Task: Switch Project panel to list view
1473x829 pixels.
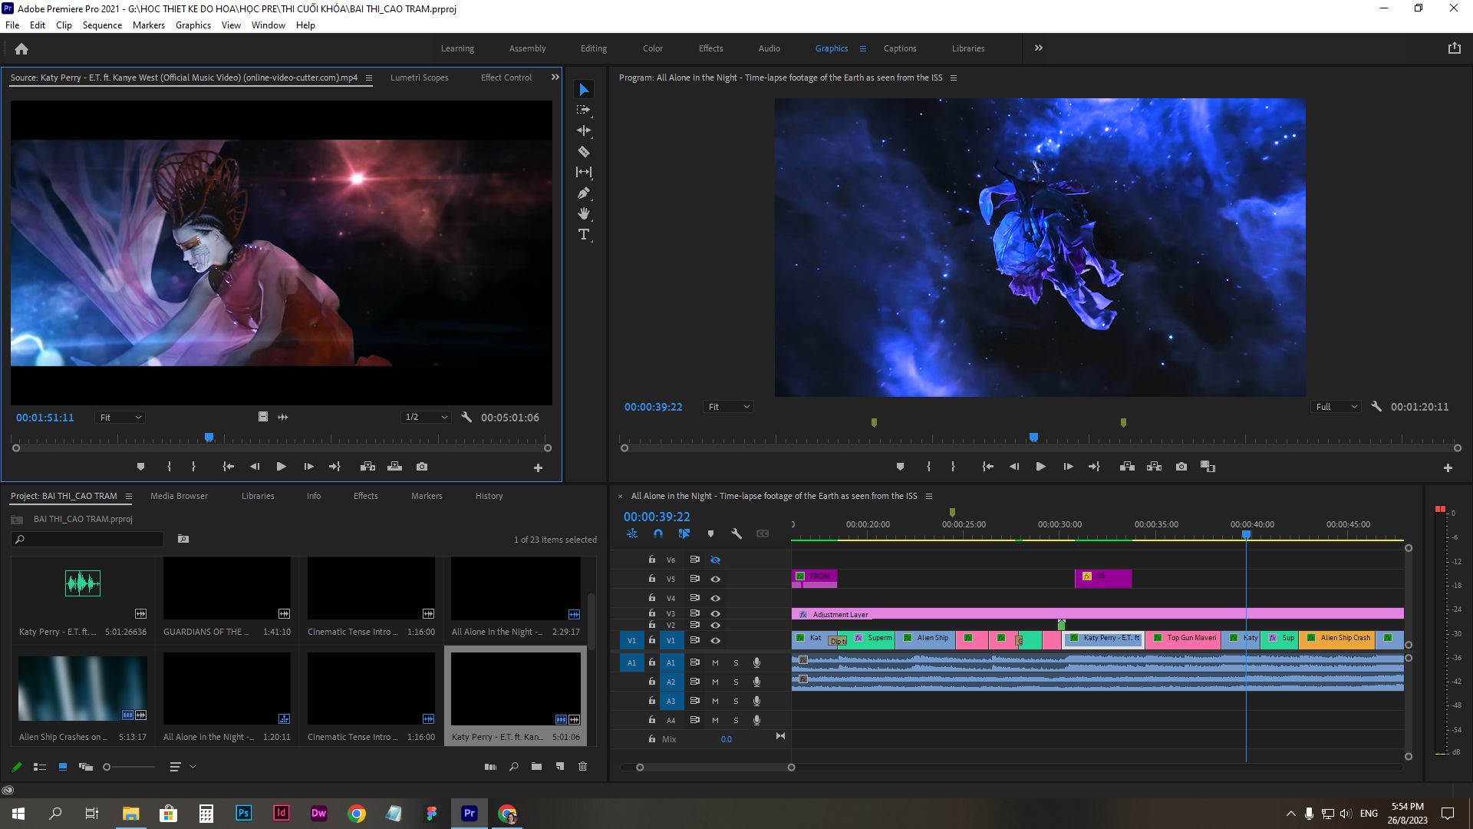Action: 40,767
